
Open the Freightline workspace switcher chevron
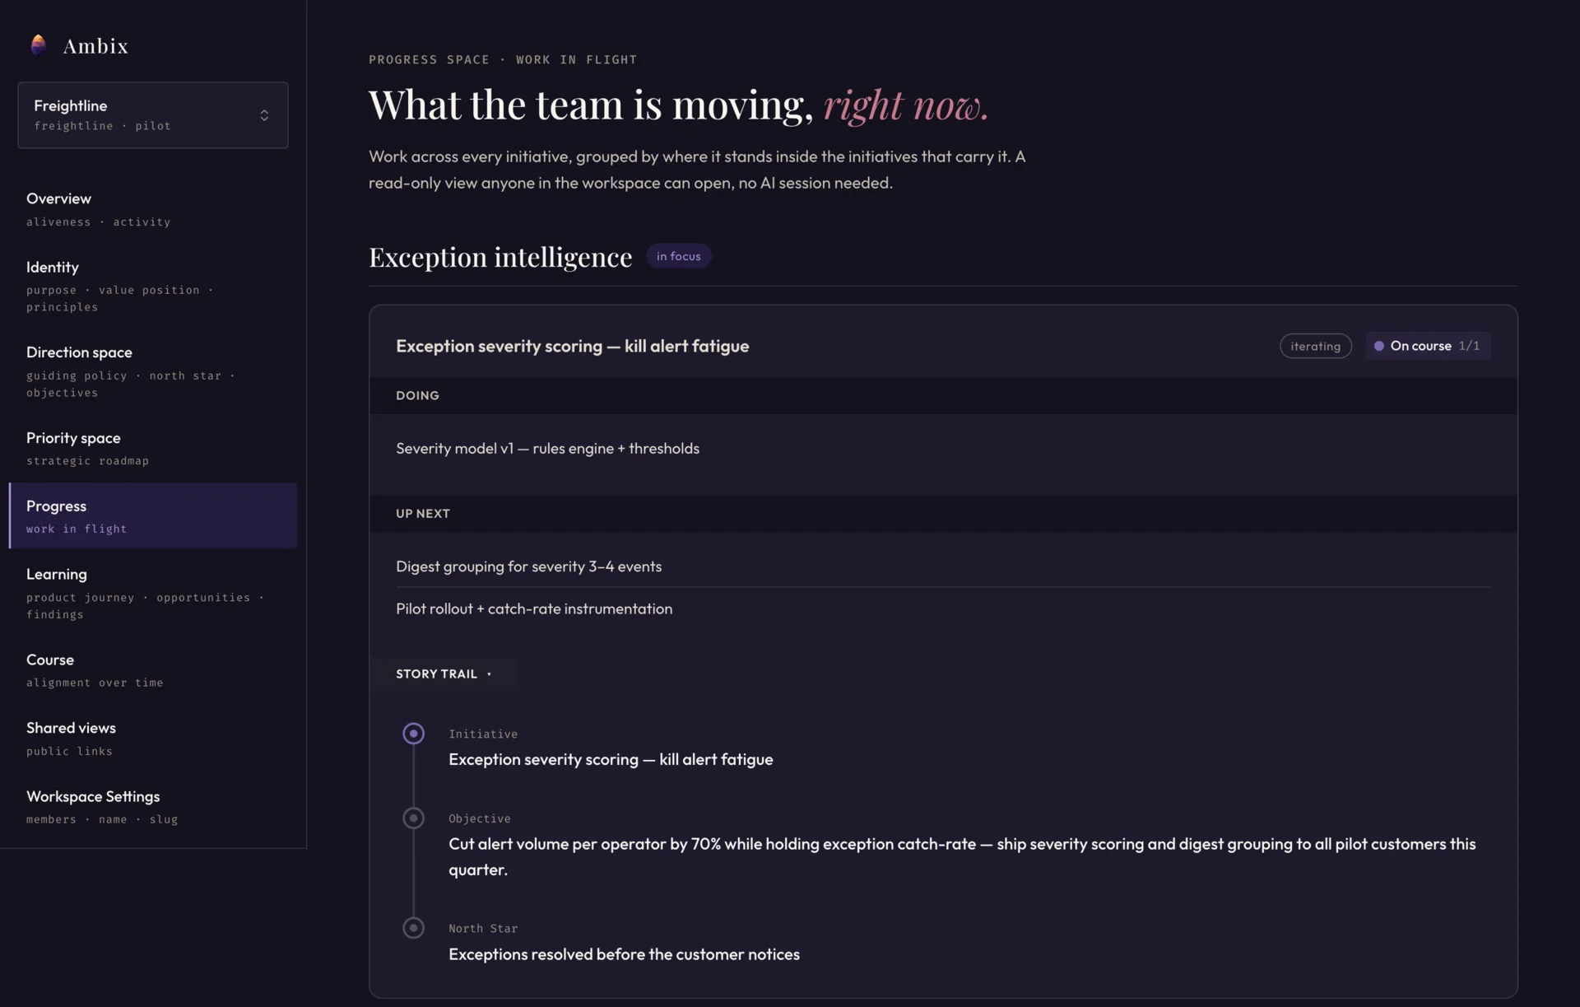click(264, 115)
